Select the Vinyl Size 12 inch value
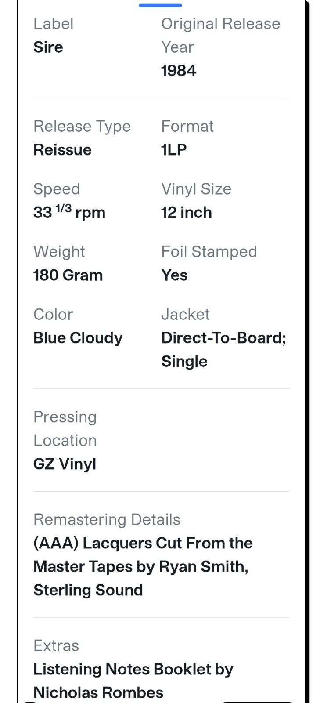Viewport: 320px width, 703px height. coord(187,213)
